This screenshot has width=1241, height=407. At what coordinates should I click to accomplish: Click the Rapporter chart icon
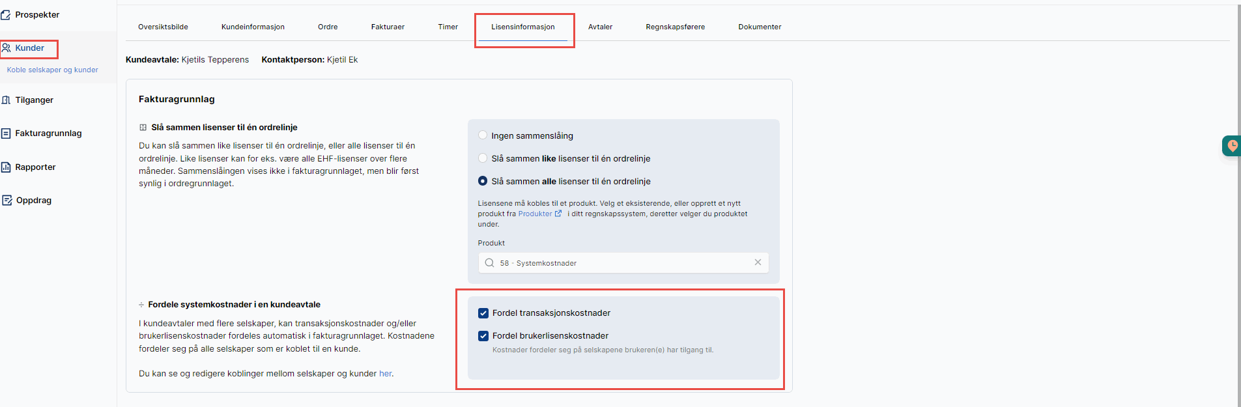[6, 167]
